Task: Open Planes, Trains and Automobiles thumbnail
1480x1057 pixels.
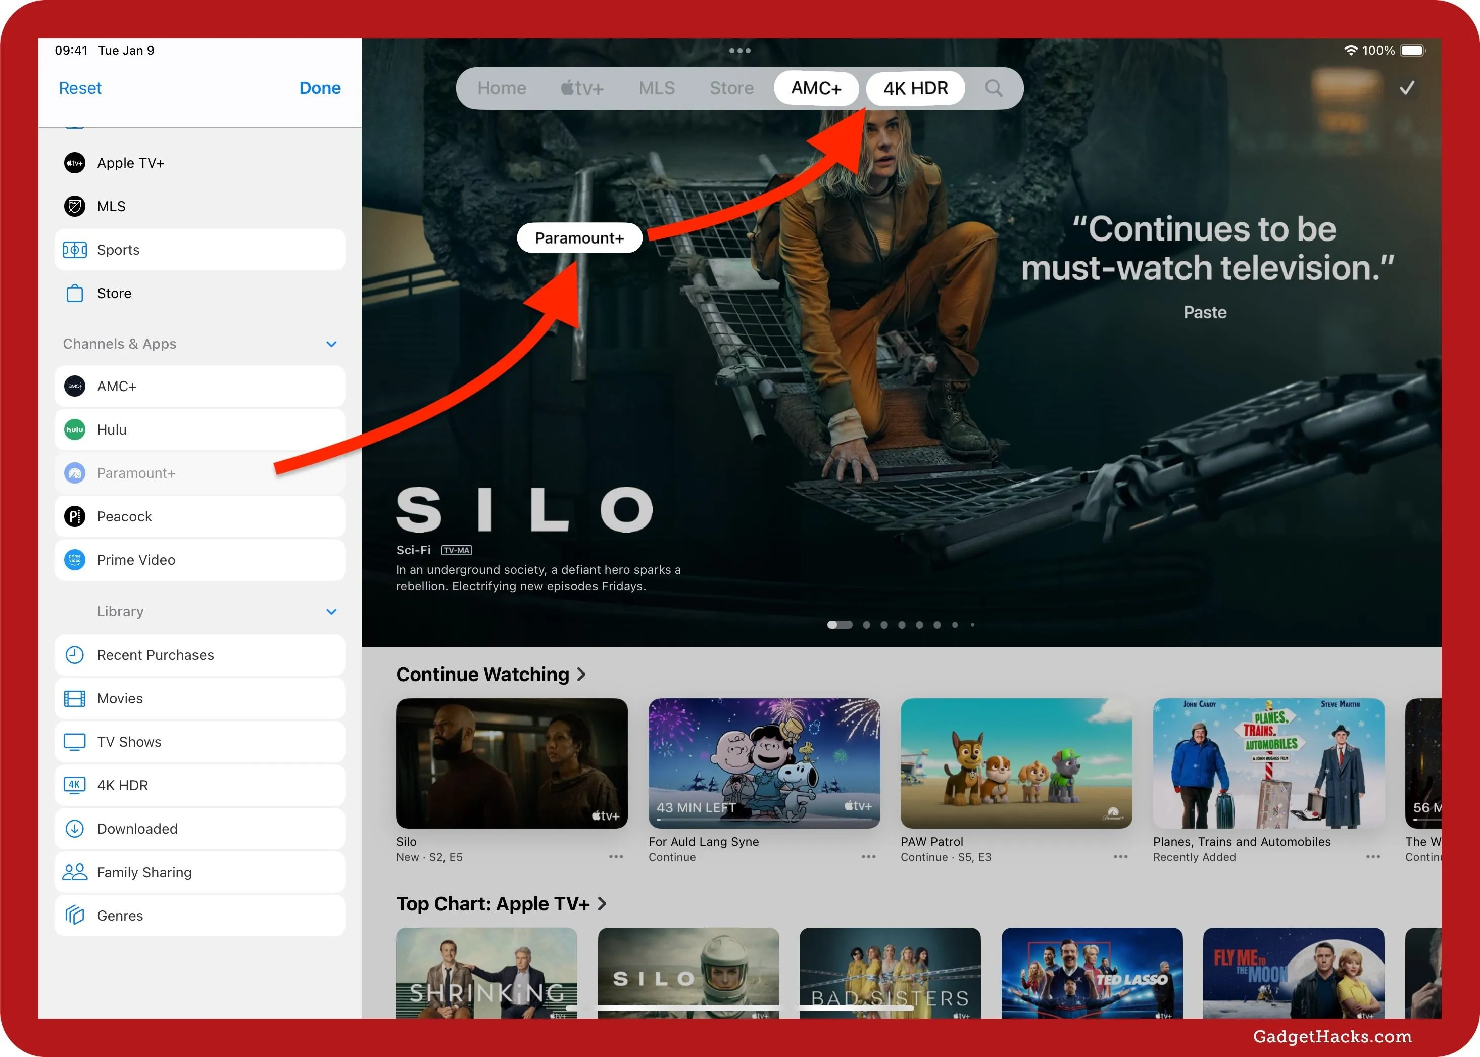Action: [x=1268, y=763]
